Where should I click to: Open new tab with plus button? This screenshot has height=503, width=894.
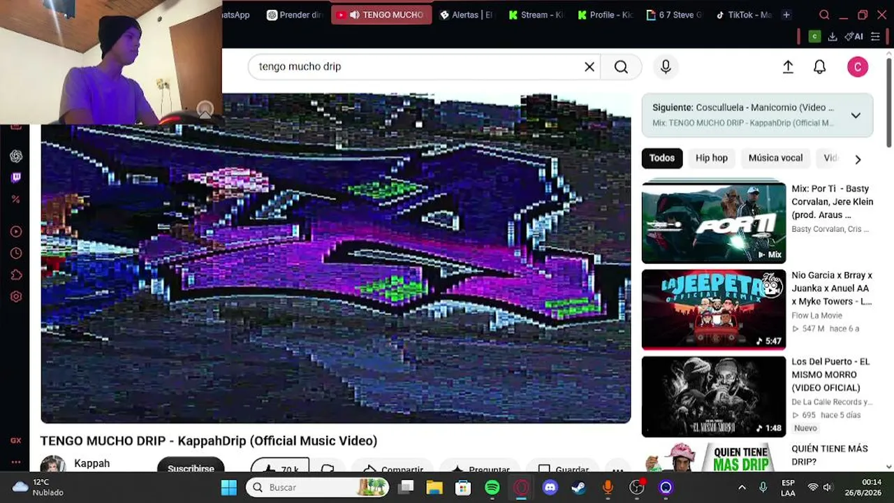pyautogui.click(x=786, y=15)
